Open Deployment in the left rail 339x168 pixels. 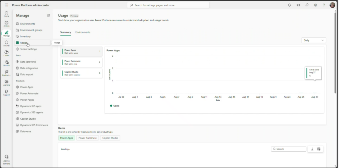click(7, 73)
